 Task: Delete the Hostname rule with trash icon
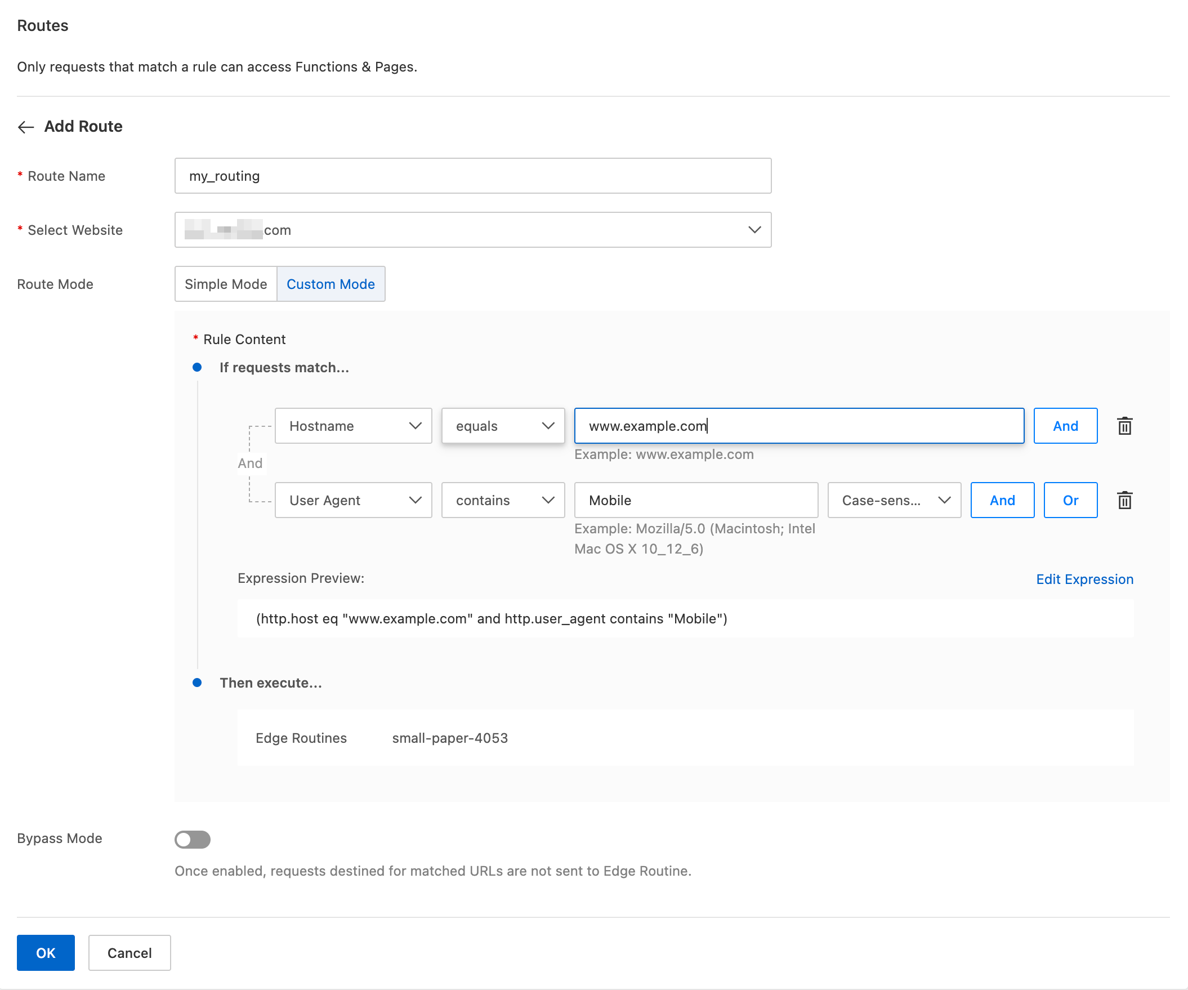pos(1124,426)
